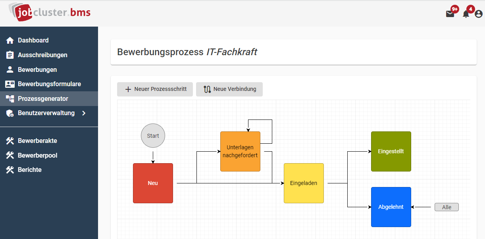Viewport: 485px width, 239px height.
Task: Open Bewerbungsformulare via its contact card icon
Action: coord(9,84)
